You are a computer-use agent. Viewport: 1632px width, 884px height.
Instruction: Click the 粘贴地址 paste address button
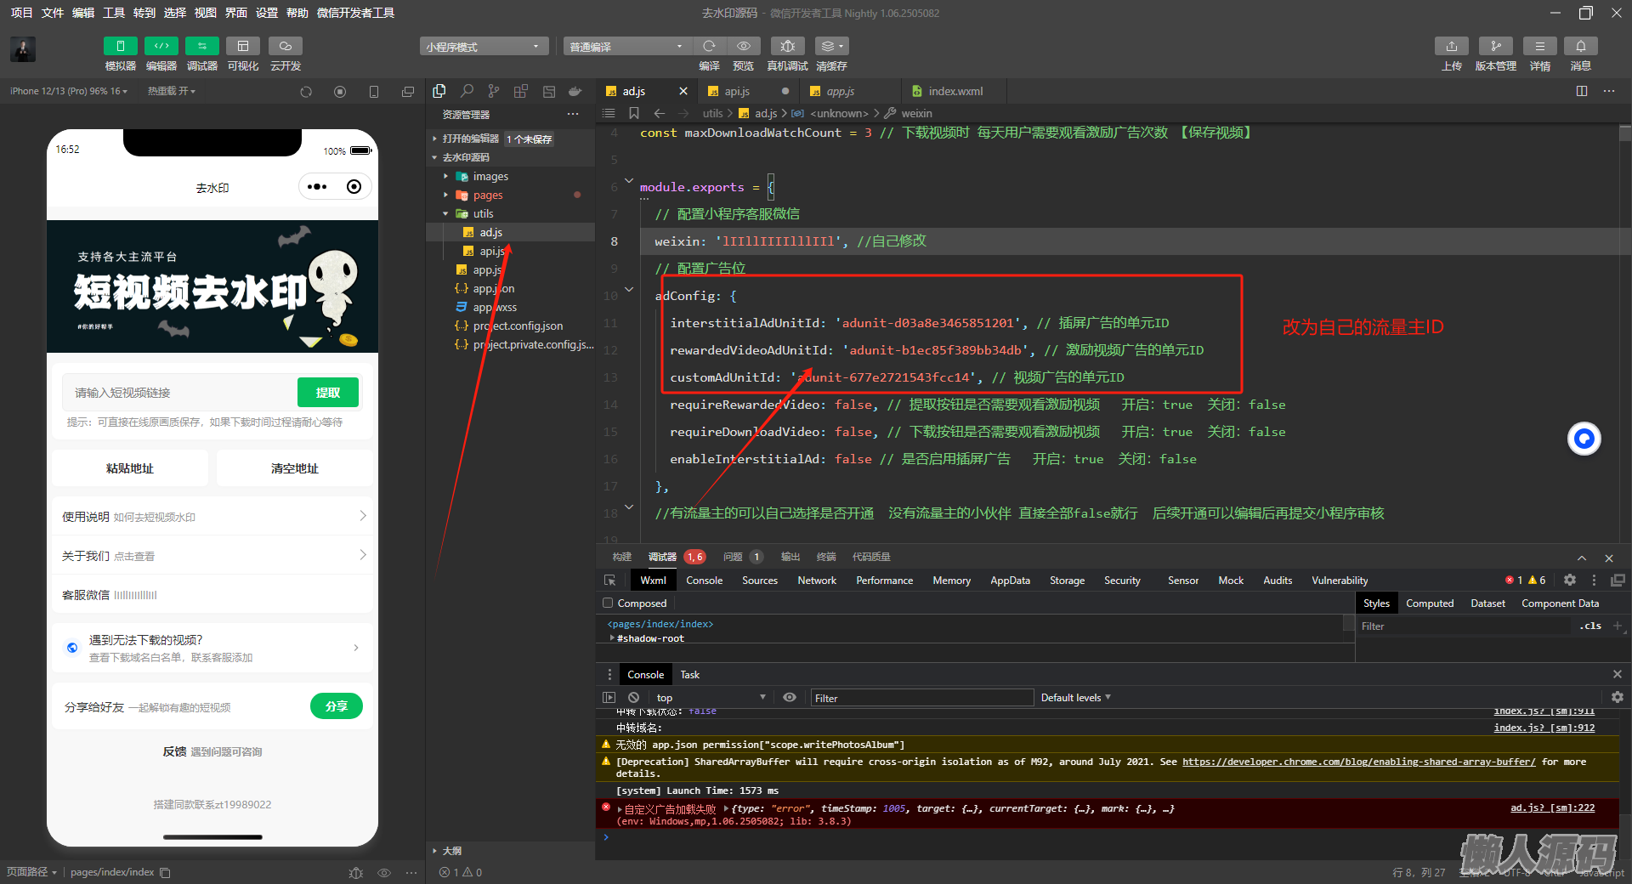(x=130, y=468)
